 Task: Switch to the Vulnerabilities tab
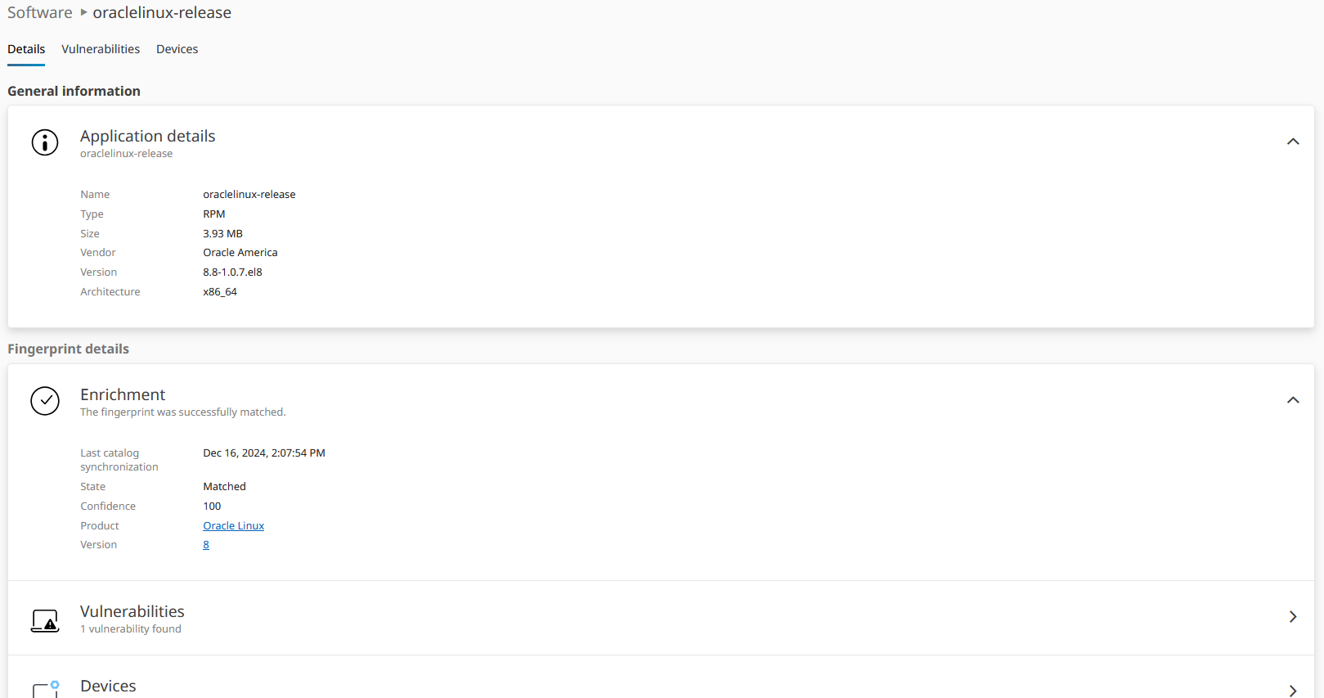(101, 49)
